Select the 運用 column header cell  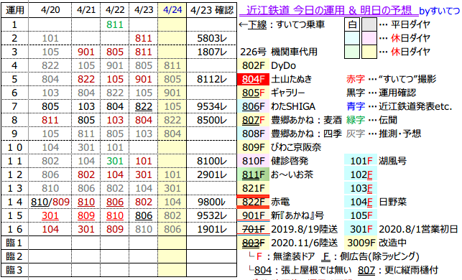[x=15, y=10]
